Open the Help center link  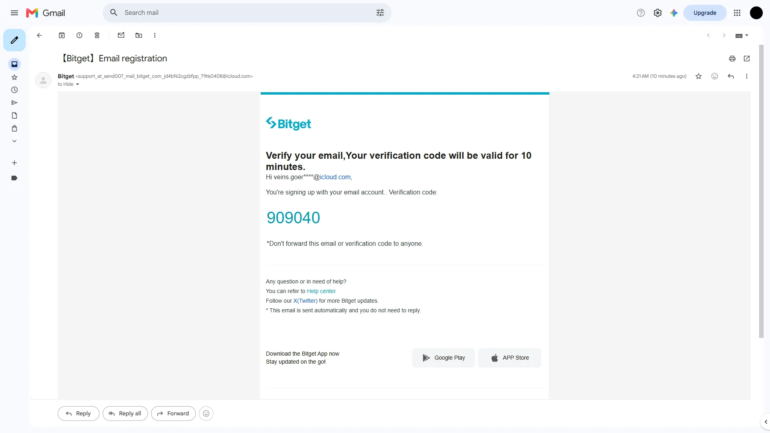coord(321,291)
